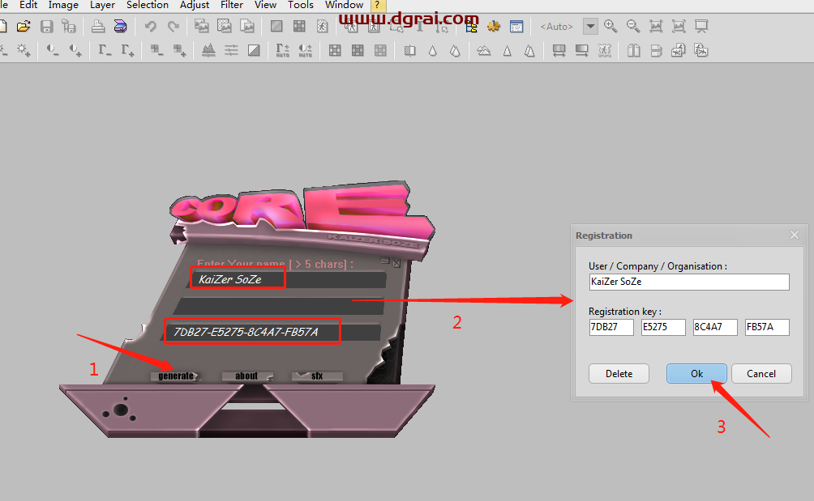Click the single-triangle sharpen icon
The width and height of the screenshot is (814, 501).
[508, 50]
